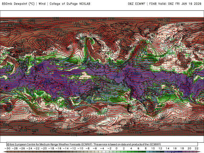
Task: Click the purple color bar segment under 16
Action: tap(177, 152)
